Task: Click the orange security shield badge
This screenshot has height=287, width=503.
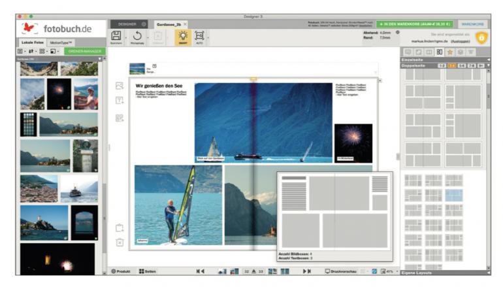Action: pos(481,38)
